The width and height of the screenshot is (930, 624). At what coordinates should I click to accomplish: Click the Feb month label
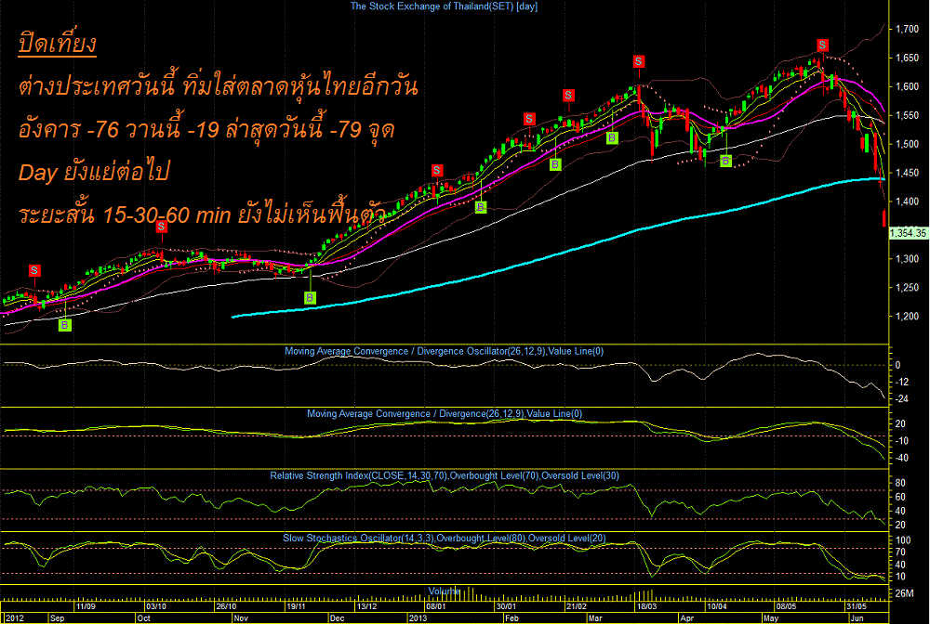click(511, 618)
